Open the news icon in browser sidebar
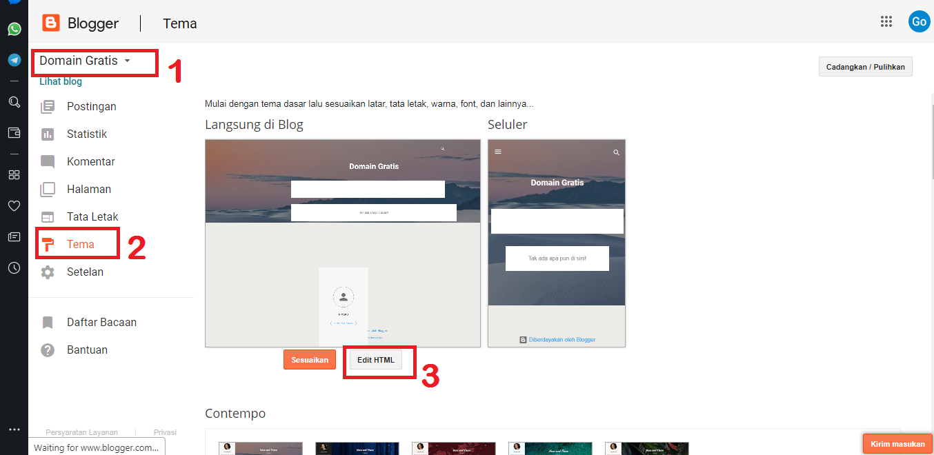 [14, 236]
